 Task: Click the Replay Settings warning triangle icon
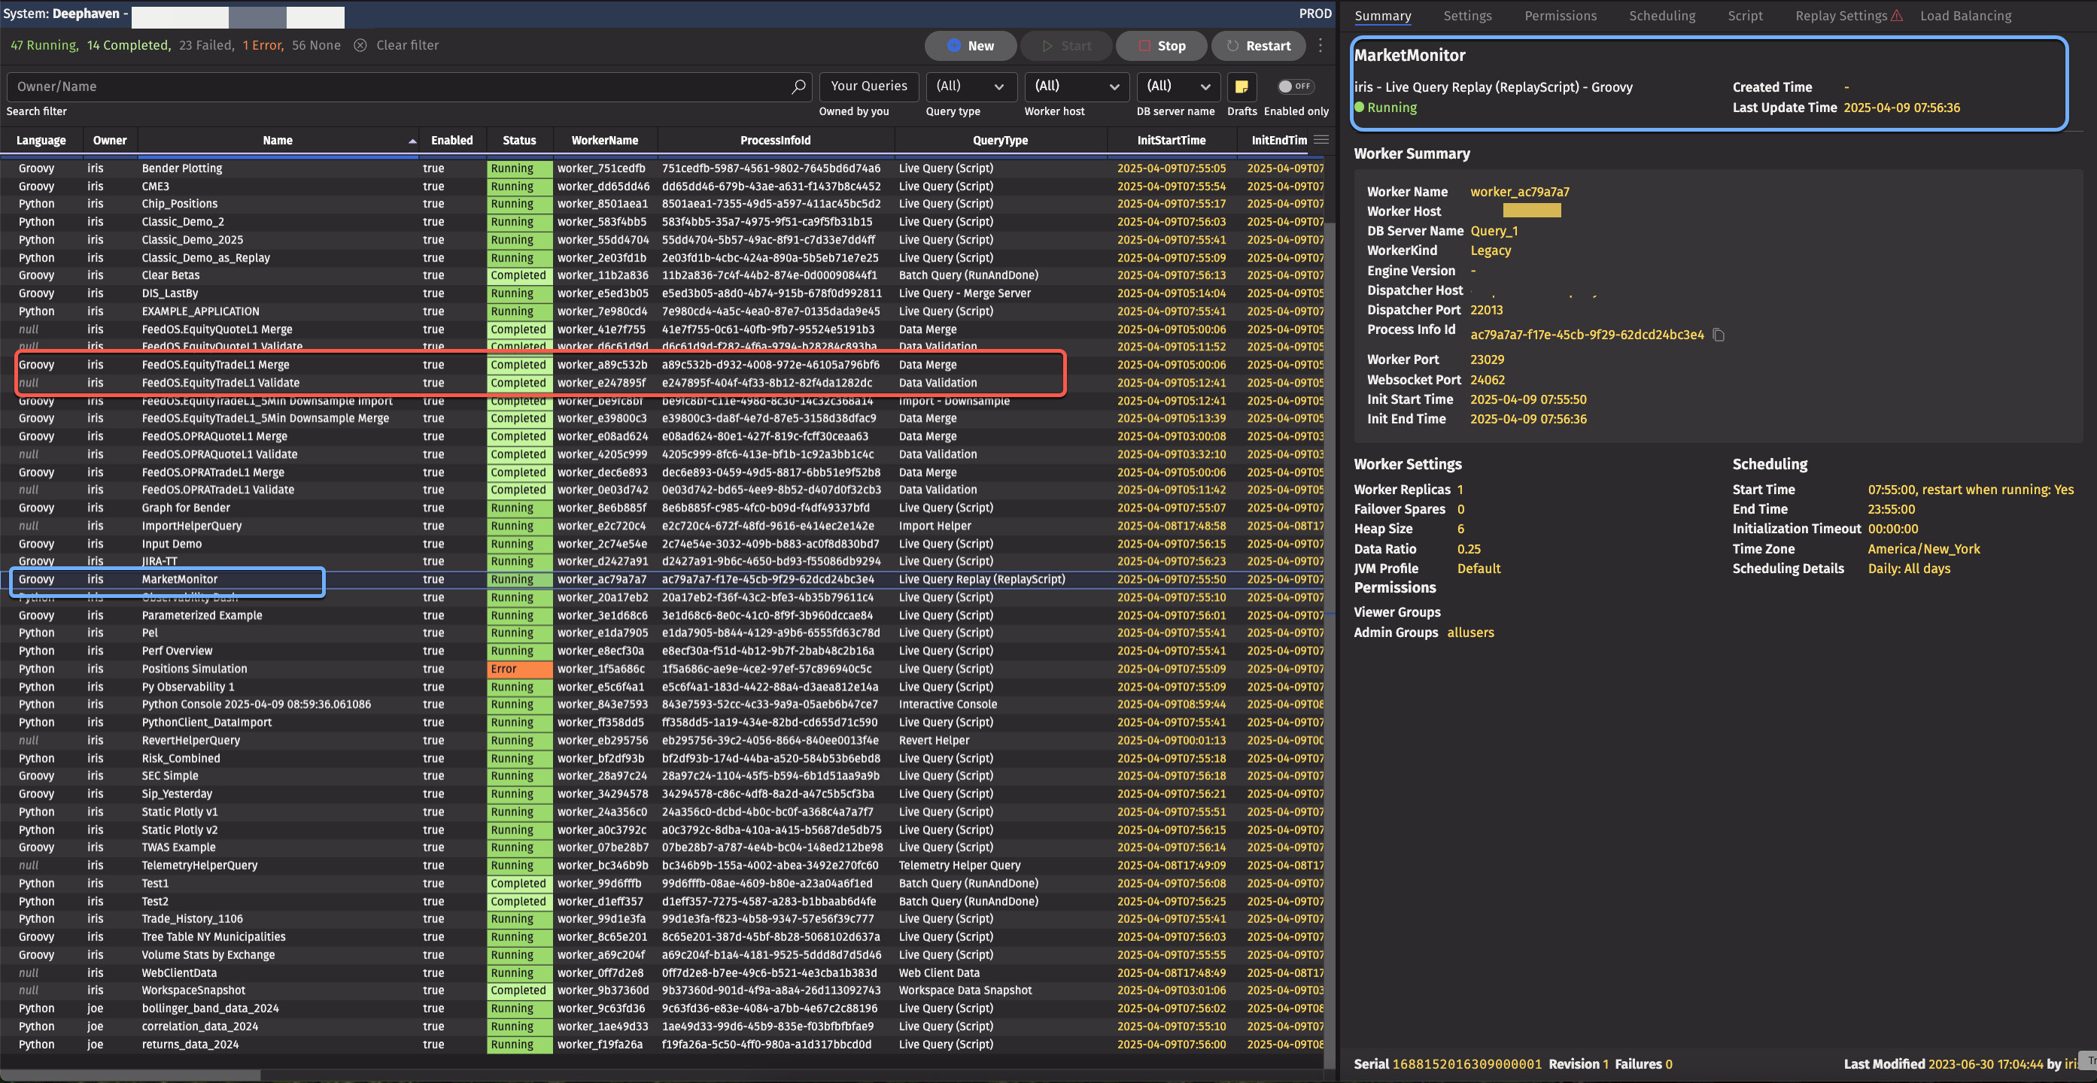point(1898,16)
